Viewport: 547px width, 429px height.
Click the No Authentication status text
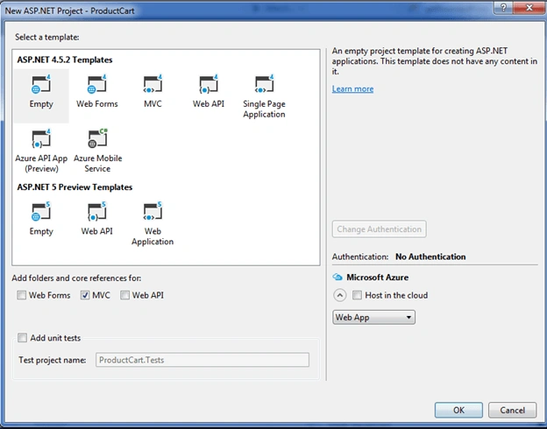click(x=430, y=257)
